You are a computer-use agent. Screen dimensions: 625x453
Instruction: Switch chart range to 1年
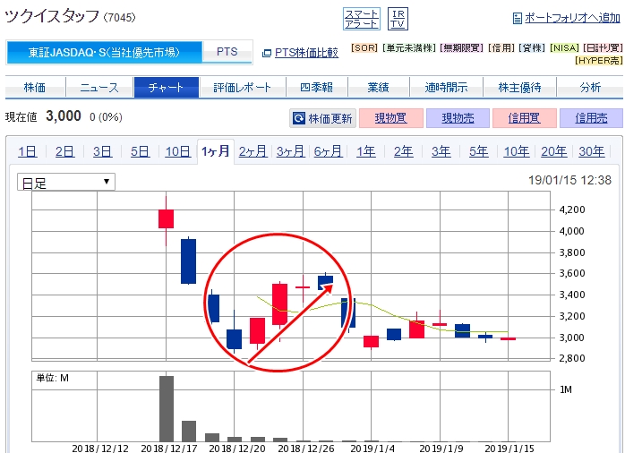pyautogui.click(x=365, y=151)
